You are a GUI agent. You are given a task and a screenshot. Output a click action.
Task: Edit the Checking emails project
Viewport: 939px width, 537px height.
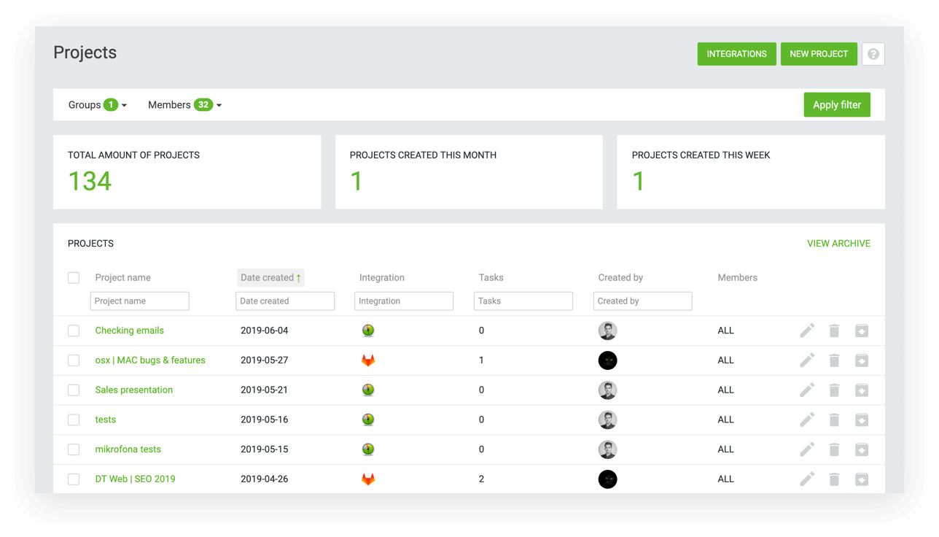coord(806,331)
